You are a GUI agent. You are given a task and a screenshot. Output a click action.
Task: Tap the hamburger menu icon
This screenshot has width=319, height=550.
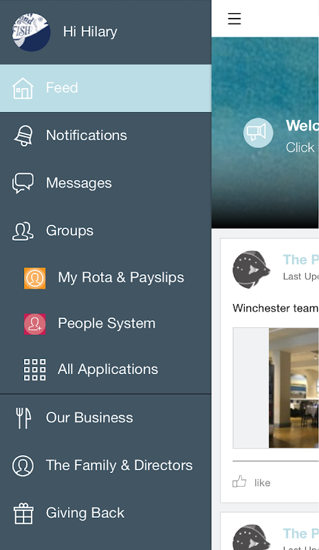coord(234,19)
